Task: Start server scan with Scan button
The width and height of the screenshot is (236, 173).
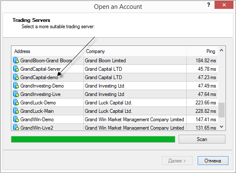Action: click(202, 139)
